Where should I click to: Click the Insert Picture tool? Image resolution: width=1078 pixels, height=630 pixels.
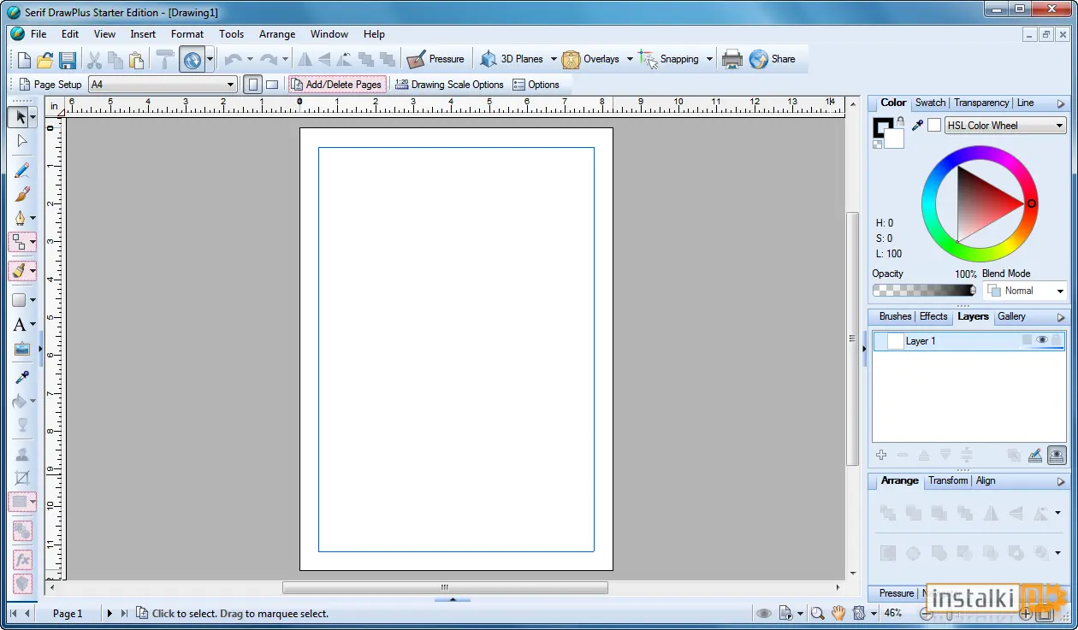click(22, 349)
